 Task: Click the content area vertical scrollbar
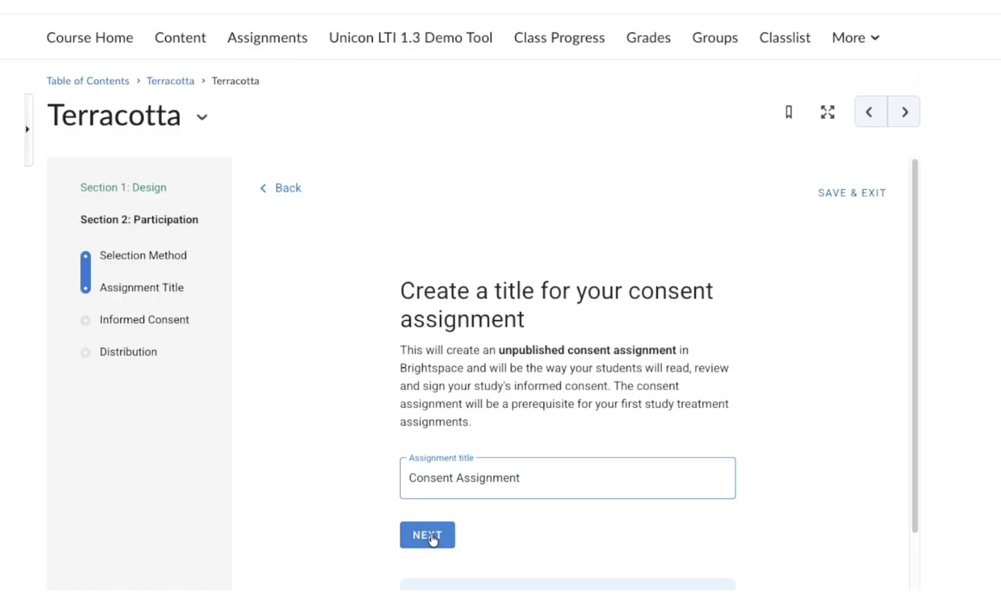(915, 345)
